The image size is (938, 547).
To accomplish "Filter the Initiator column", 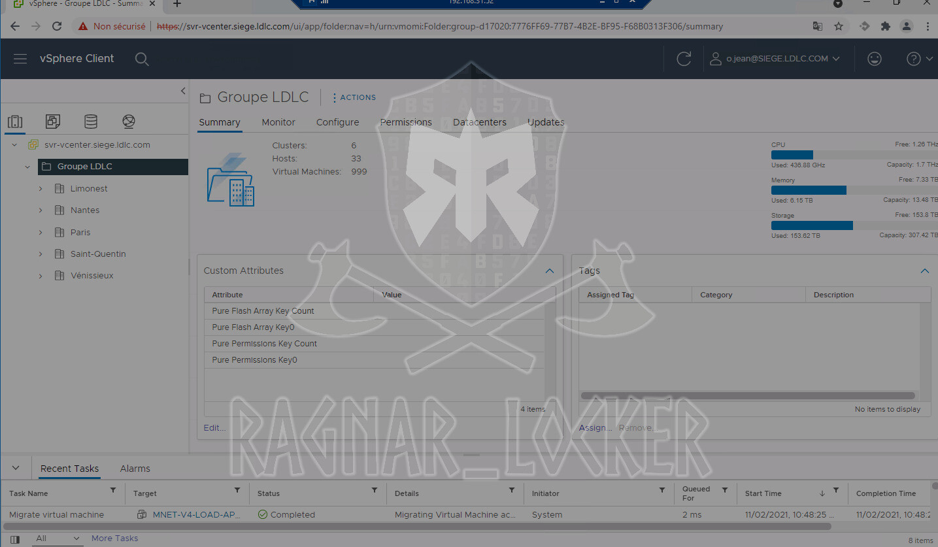I will pos(662,490).
